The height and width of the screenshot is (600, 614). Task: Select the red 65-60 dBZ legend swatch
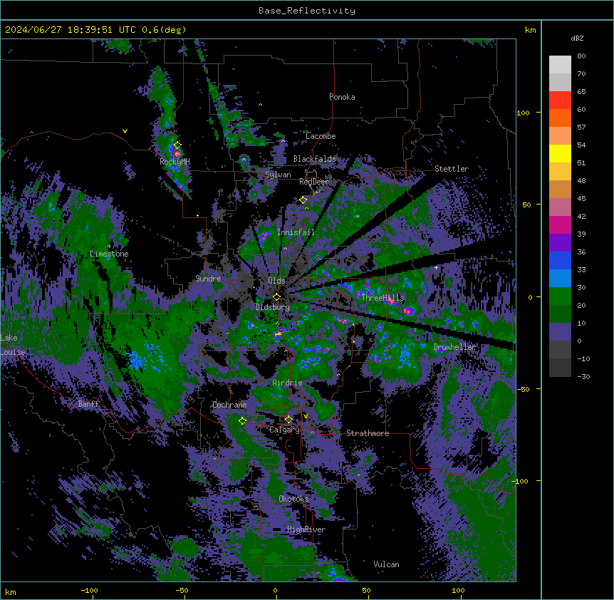[x=560, y=100]
